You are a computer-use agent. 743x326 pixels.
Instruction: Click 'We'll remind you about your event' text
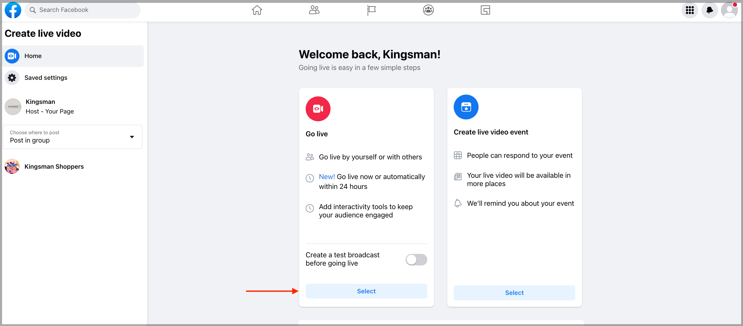click(x=520, y=203)
